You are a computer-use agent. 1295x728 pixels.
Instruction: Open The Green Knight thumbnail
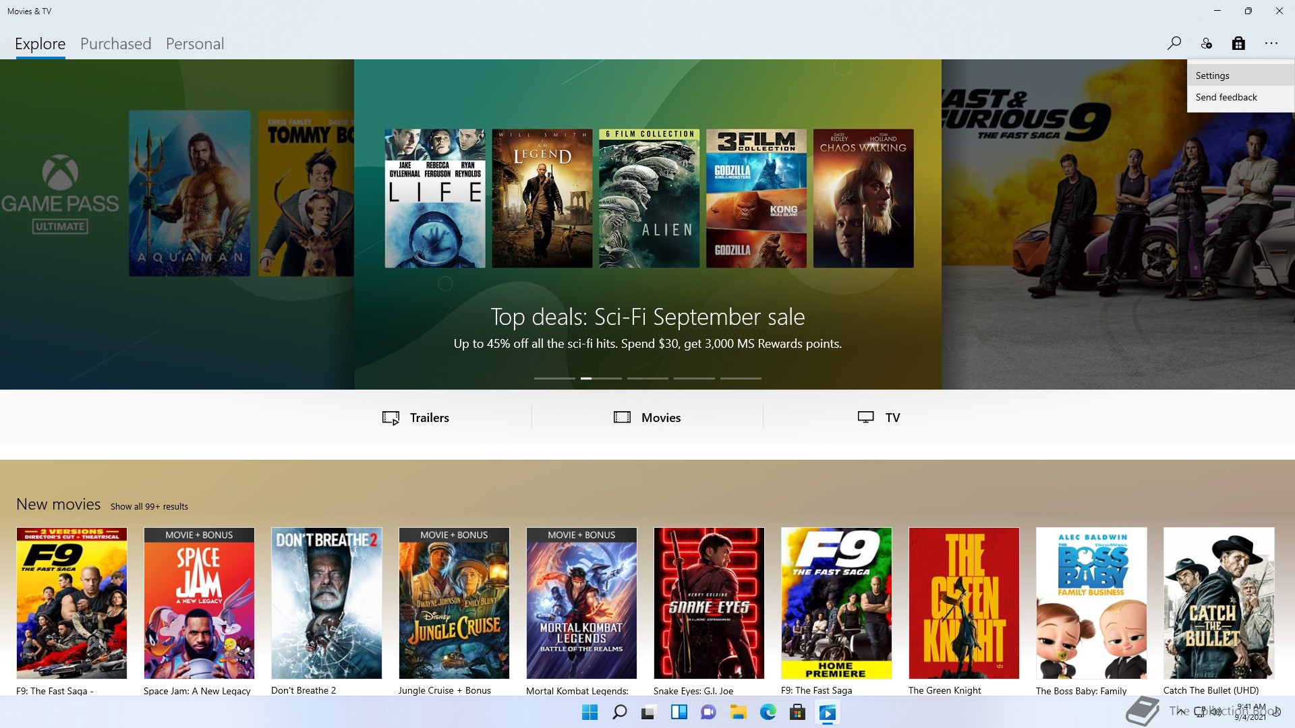point(964,603)
